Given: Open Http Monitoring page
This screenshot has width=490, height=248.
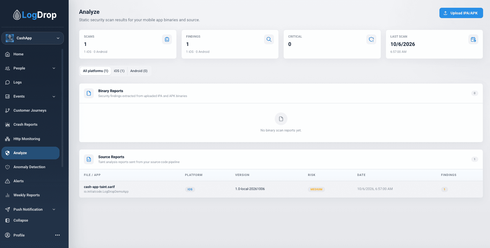Looking at the screenshot, I should coord(30,139).
